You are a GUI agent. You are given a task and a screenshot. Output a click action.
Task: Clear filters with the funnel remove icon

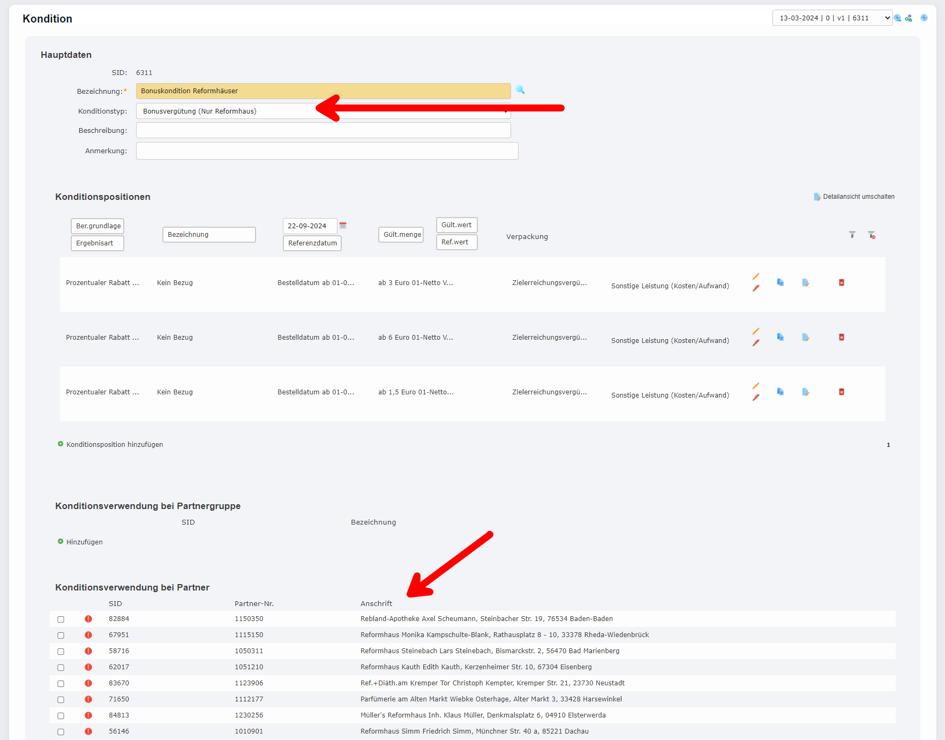coord(872,235)
